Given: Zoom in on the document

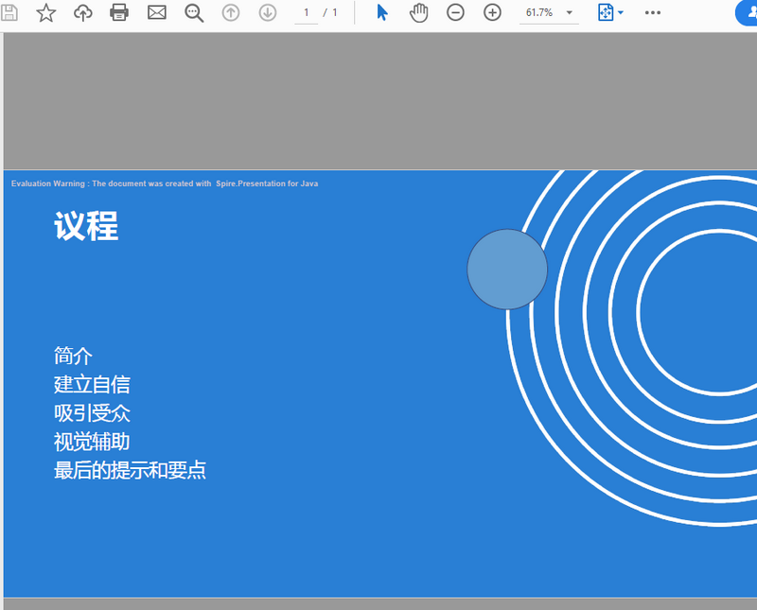Looking at the screenshot, I should 491,12.
